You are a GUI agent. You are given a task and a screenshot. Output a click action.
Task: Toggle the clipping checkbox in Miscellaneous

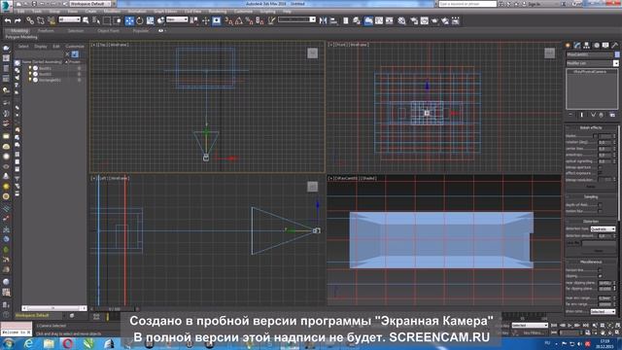click(600, 276)
